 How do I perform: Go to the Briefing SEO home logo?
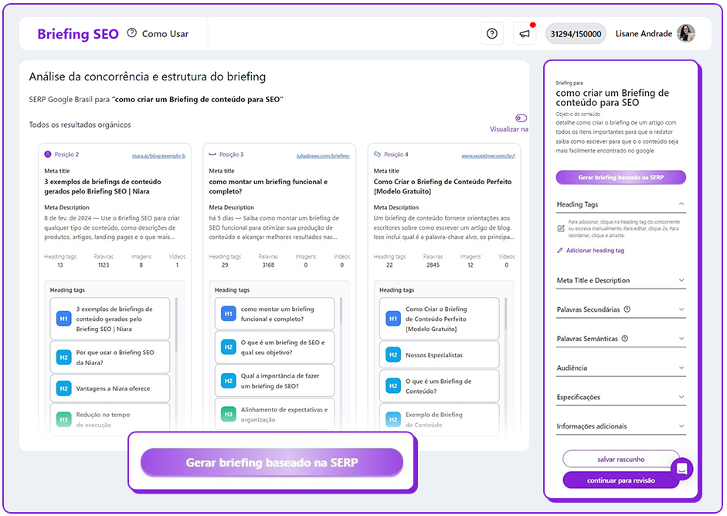[78, 34]
